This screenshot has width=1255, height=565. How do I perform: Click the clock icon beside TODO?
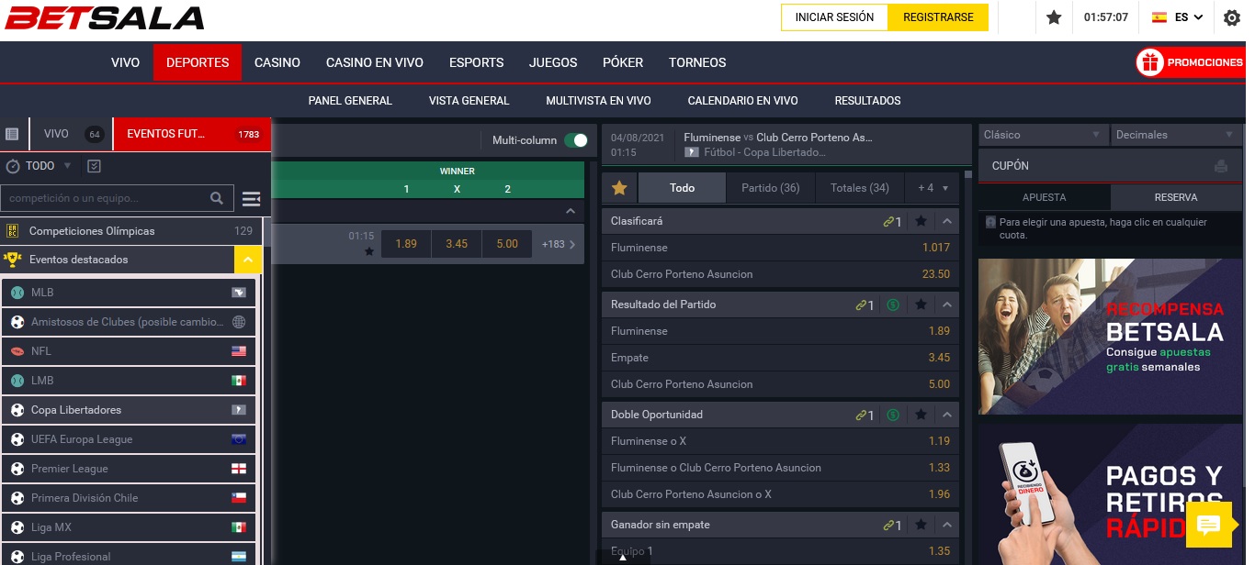click(x=13, y=166)
